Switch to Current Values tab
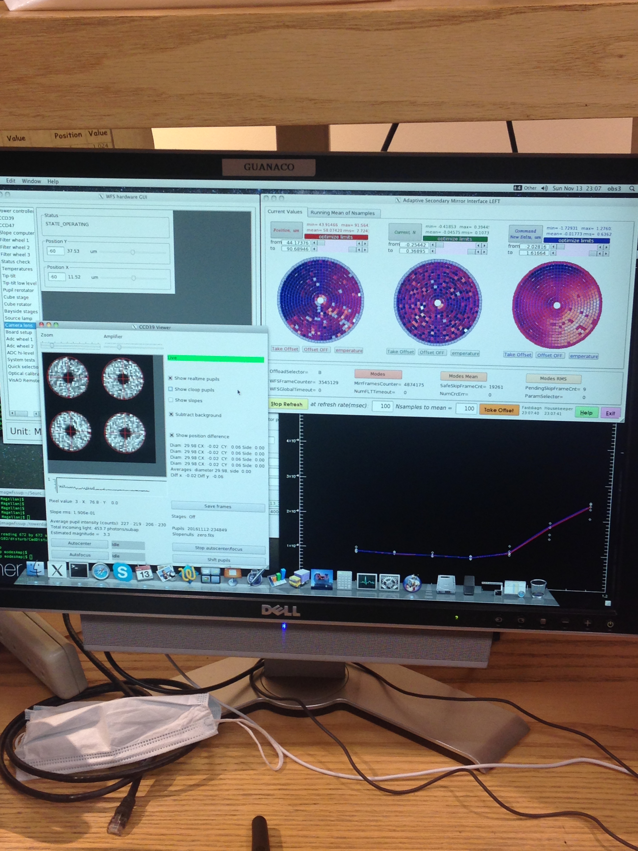 click(285, 212)
